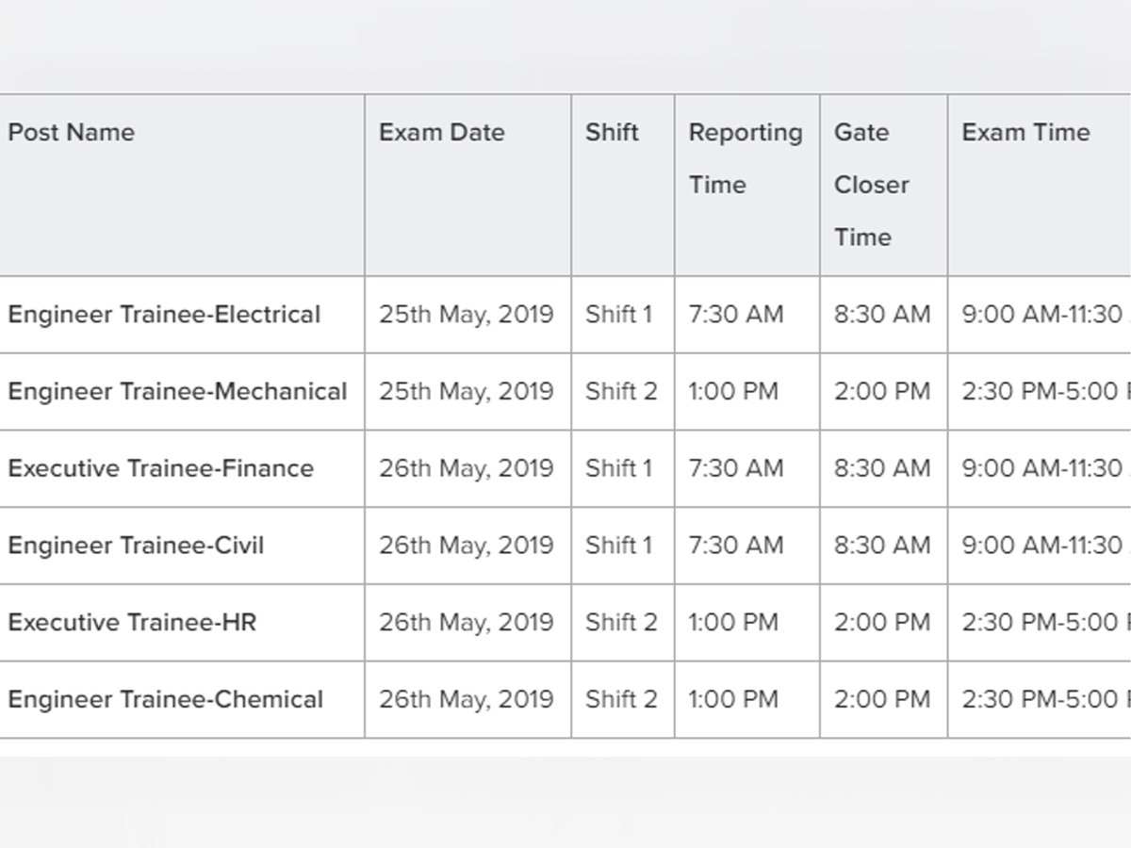Click the Post Name column header

pyautogui.click(x=72, y=132)
